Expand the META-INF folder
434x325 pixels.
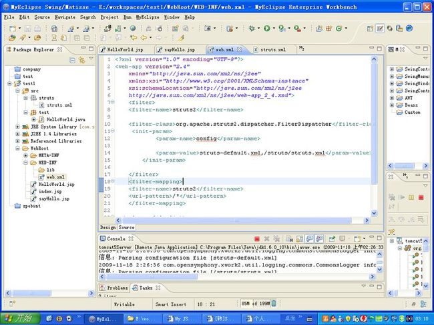25,155
